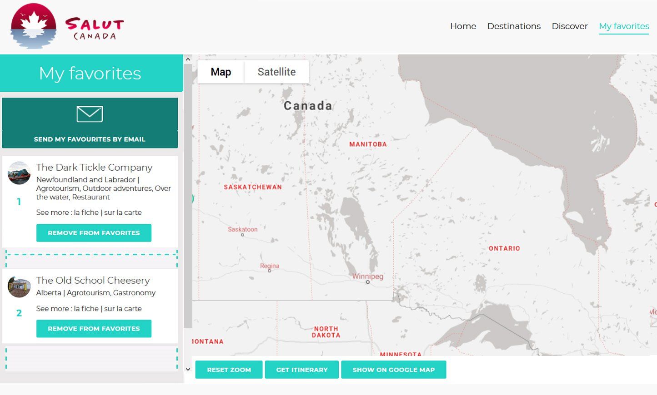Remove The Old School Cheesery from favorites
Image resolution: width=657 pixels, height=395 pixels.
pos(94,329)
